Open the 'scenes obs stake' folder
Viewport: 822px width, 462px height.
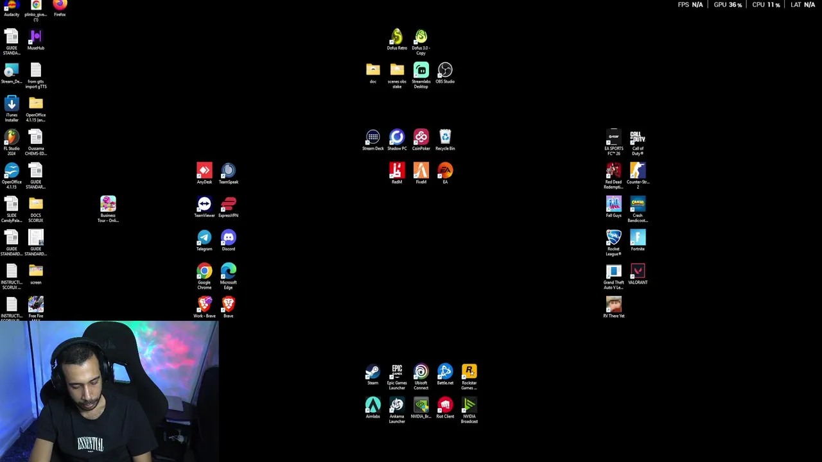(x=397, y=75)
